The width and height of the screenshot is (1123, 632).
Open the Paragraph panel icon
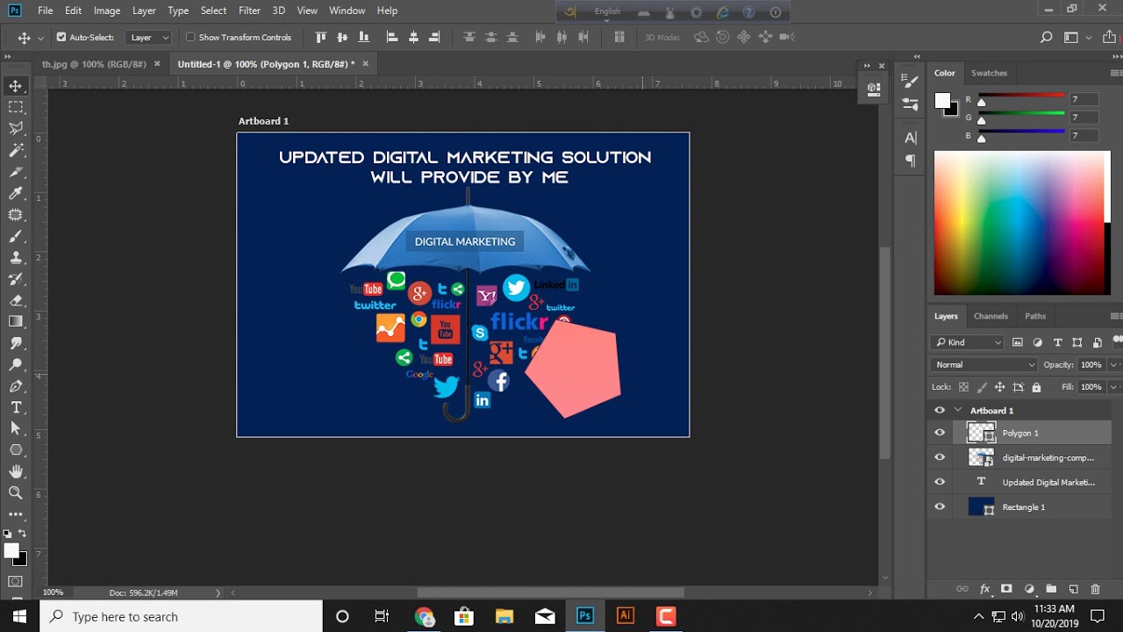point(911,161)
